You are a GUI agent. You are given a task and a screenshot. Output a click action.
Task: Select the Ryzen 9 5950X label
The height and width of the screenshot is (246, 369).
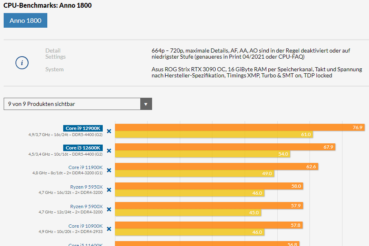(x=86, y=187)
